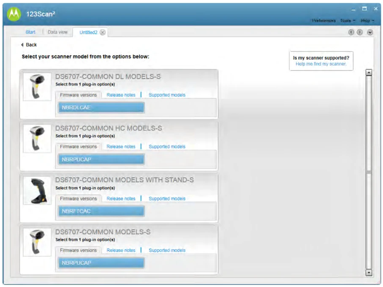Open the Start tab

pos(30,32)
